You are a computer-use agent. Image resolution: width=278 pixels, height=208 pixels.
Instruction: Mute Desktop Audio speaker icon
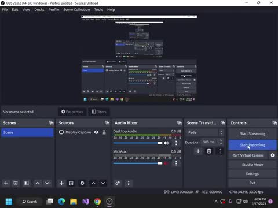[166, 143]
